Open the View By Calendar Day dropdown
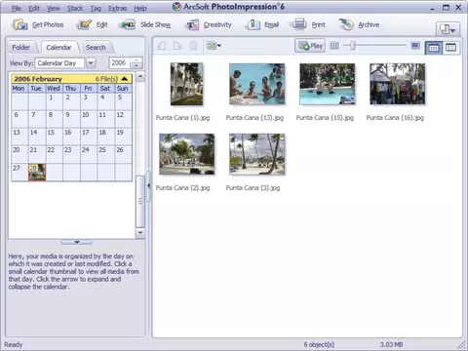468x351 pixels. click(x=91, y=62)
